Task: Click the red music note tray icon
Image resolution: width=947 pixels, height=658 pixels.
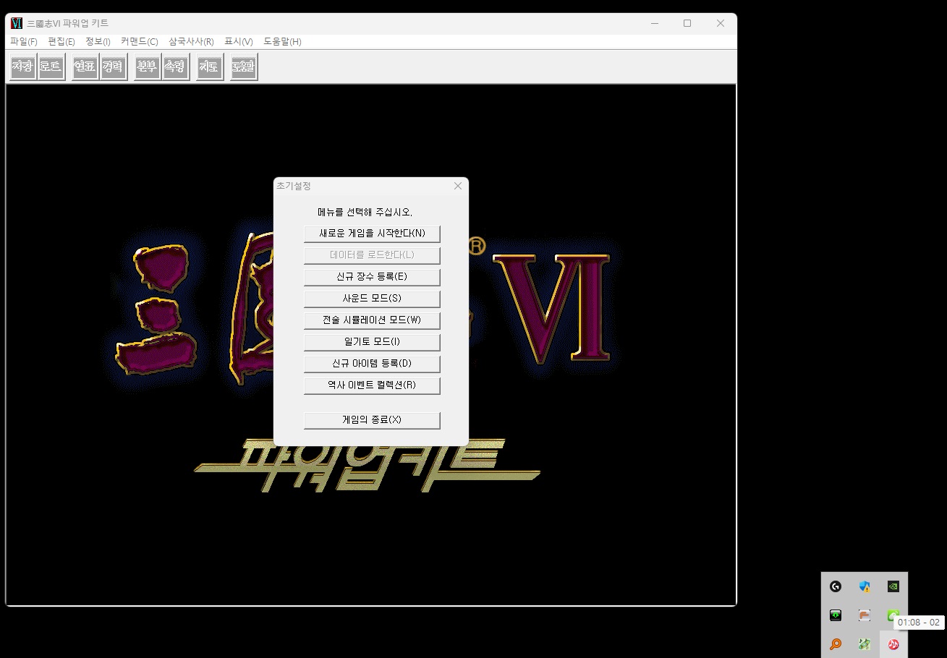Action: click(x=893, y=644)
